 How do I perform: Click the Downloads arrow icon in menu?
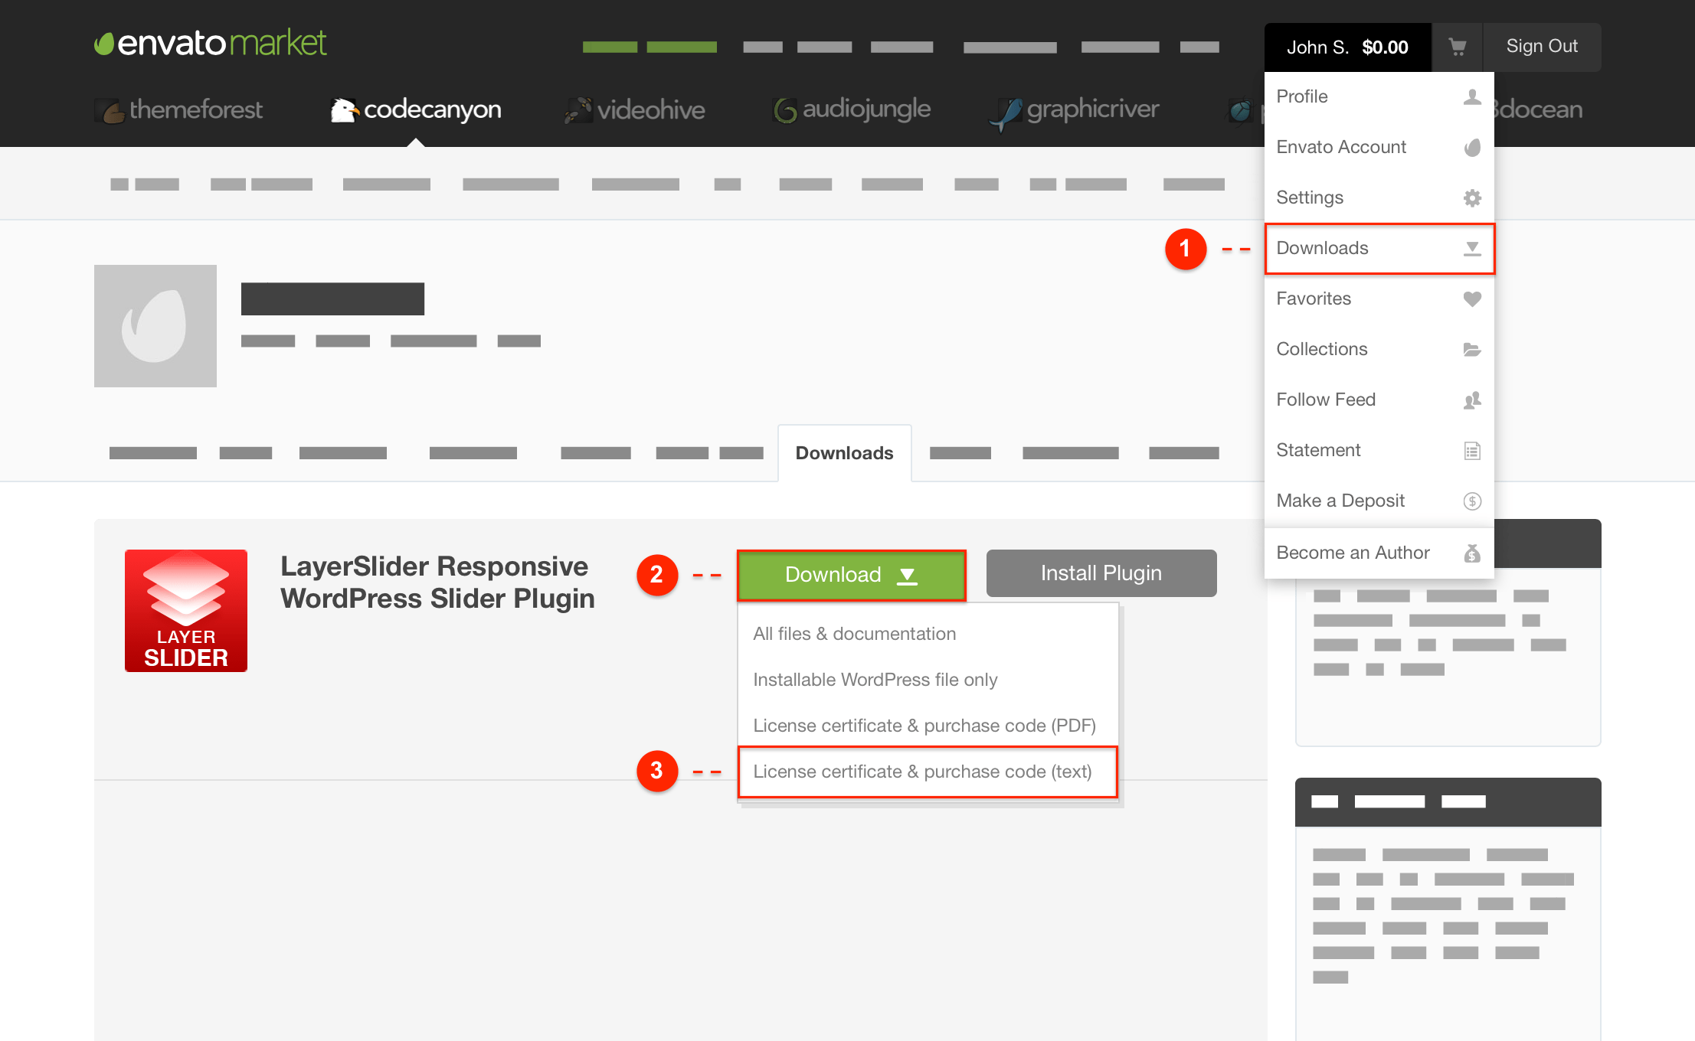coord(1471,249)
